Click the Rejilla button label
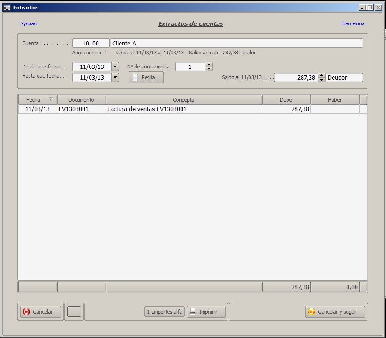 click(x=148, y=77)
